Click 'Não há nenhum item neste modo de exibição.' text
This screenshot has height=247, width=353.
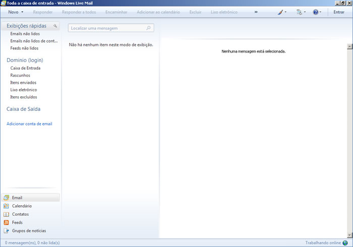tap(111, 45)
